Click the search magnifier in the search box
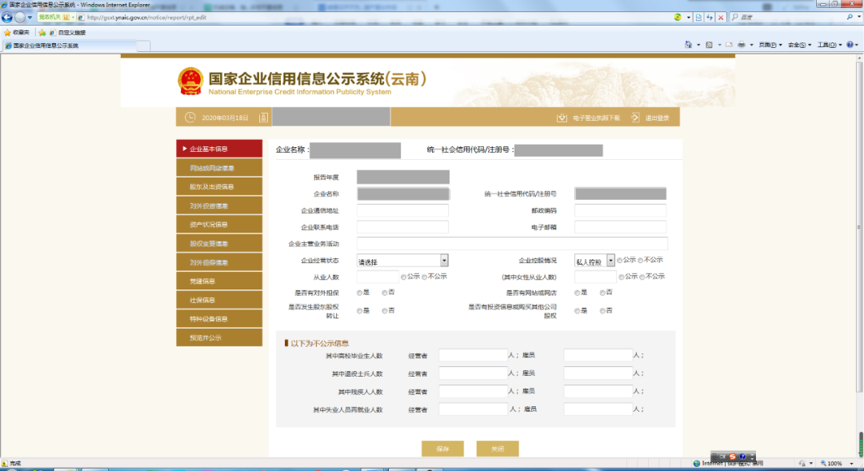This screenshot has width=864, height=471. (x=850, y=18)
